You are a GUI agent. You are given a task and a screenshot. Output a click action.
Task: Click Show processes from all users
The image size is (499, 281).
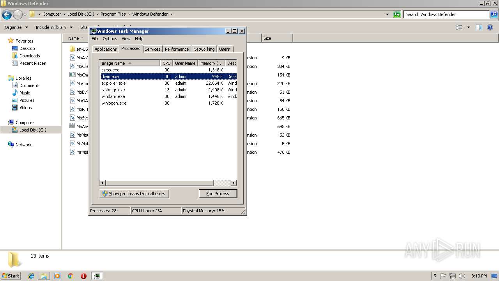pyautogui.click(x=134, y=194)
